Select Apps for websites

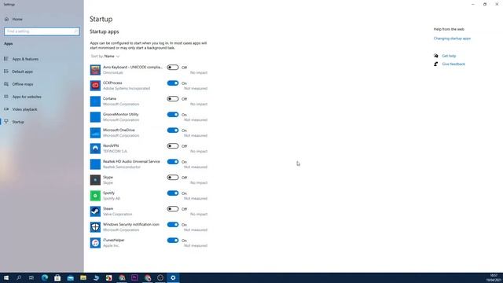(42, 97)
